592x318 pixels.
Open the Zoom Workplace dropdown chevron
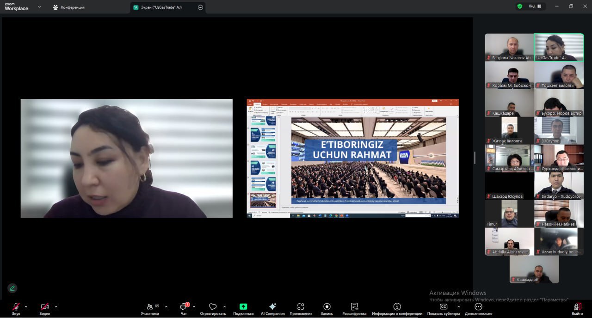tap(39, 7)
